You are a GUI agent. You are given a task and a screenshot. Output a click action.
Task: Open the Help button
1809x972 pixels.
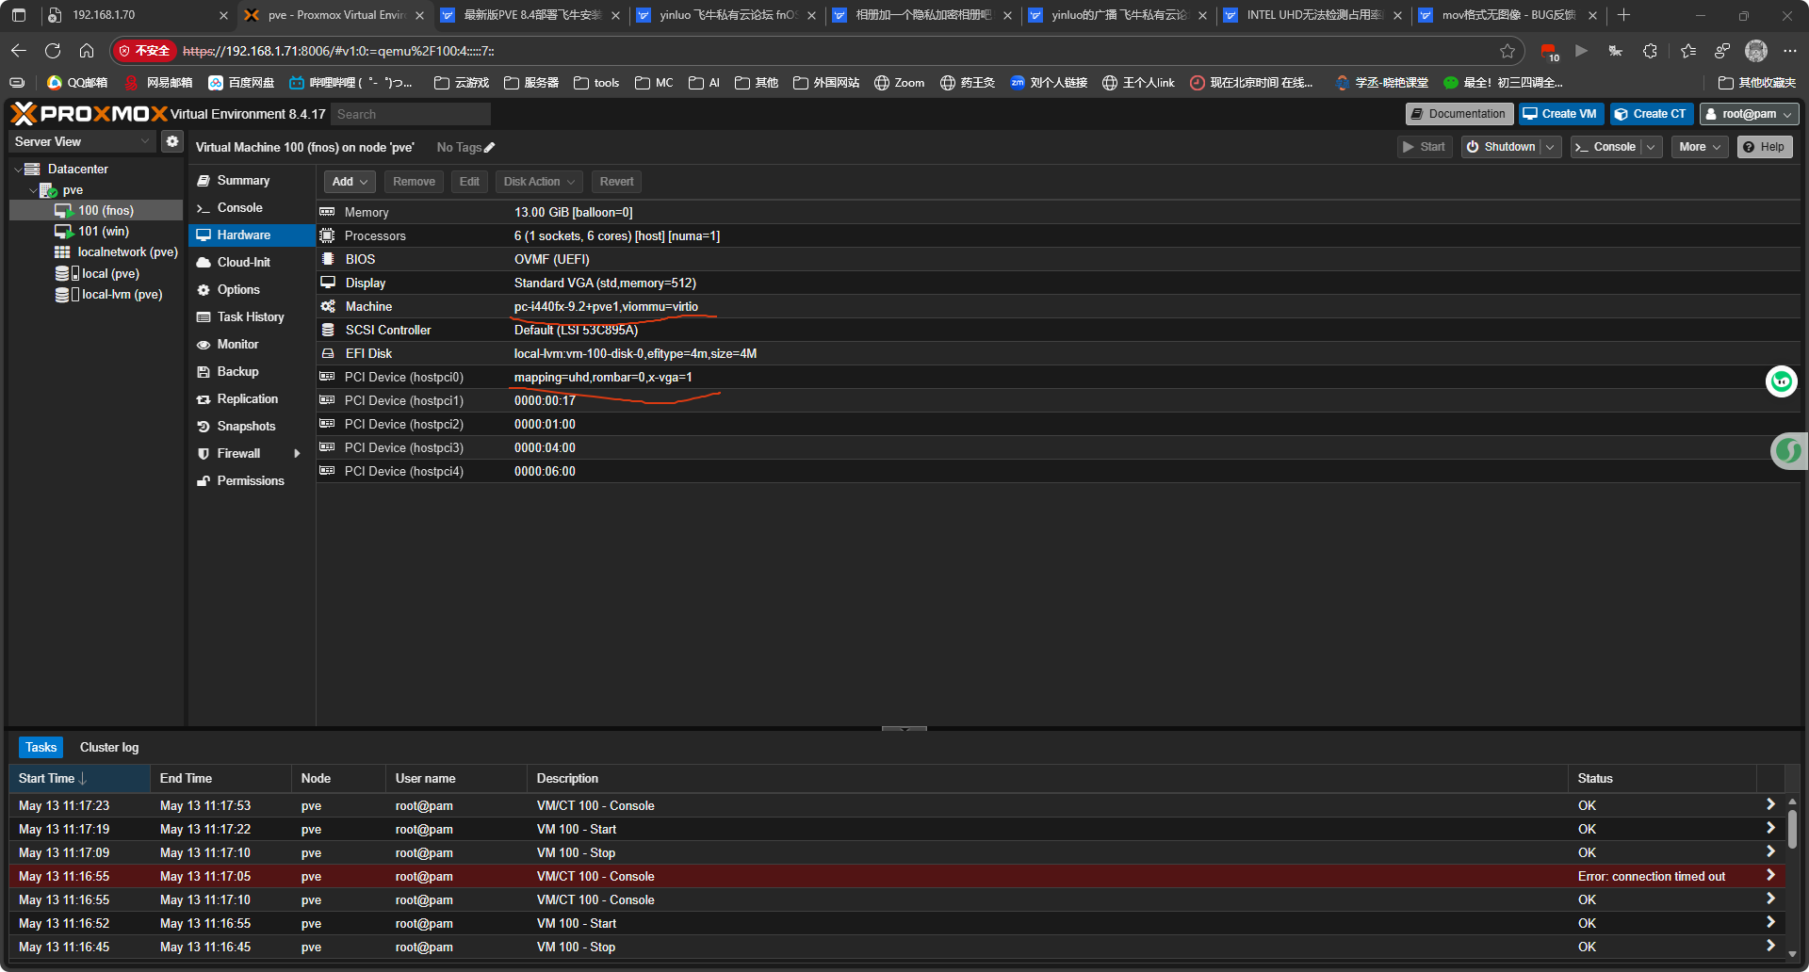point(1764,147)
